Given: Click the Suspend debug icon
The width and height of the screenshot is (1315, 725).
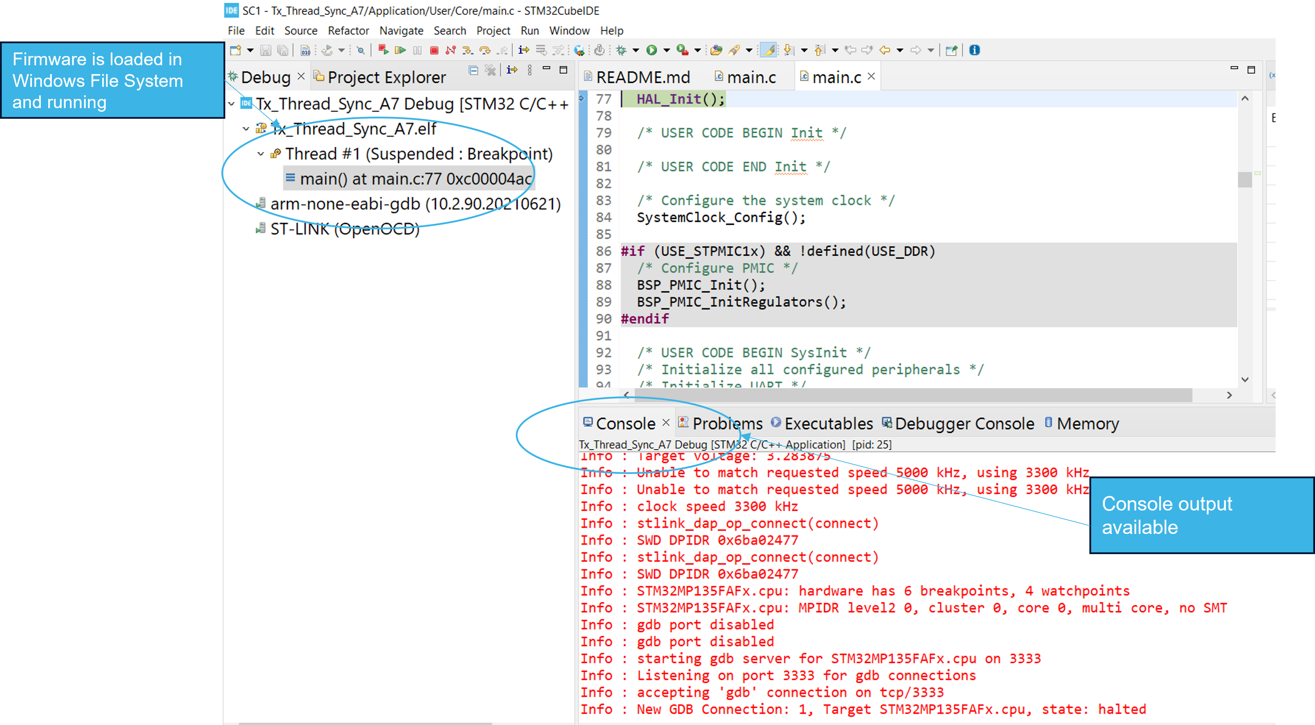Looking at the screenshot, I should pos(418,50).
